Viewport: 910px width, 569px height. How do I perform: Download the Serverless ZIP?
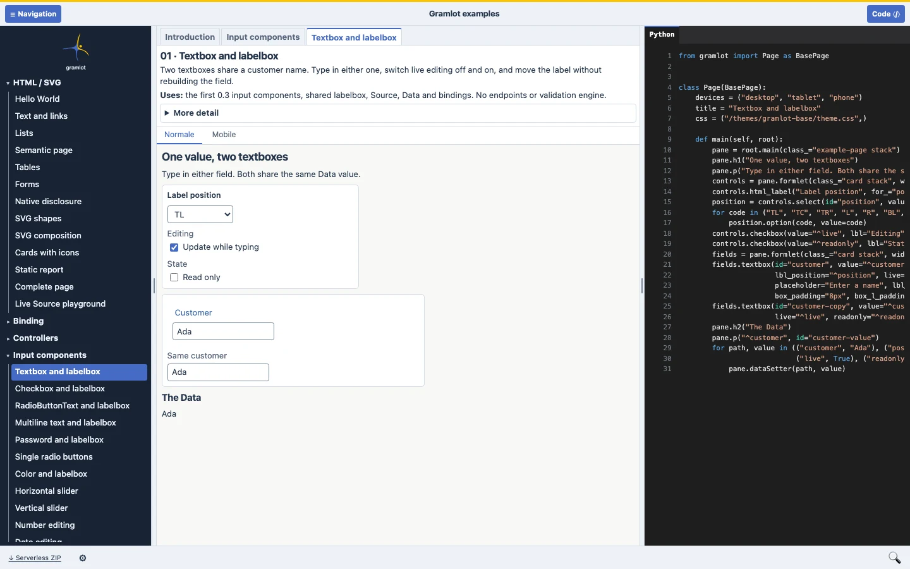(x=35, y=558)
